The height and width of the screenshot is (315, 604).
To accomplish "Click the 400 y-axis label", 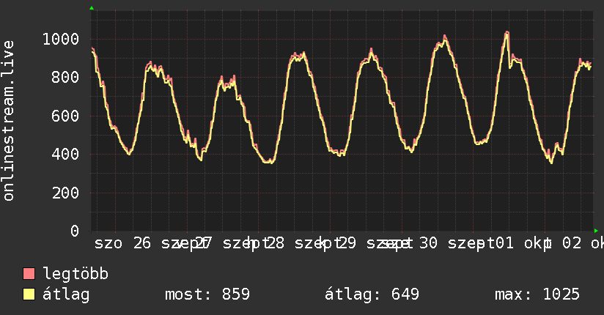I will (65, 155).
